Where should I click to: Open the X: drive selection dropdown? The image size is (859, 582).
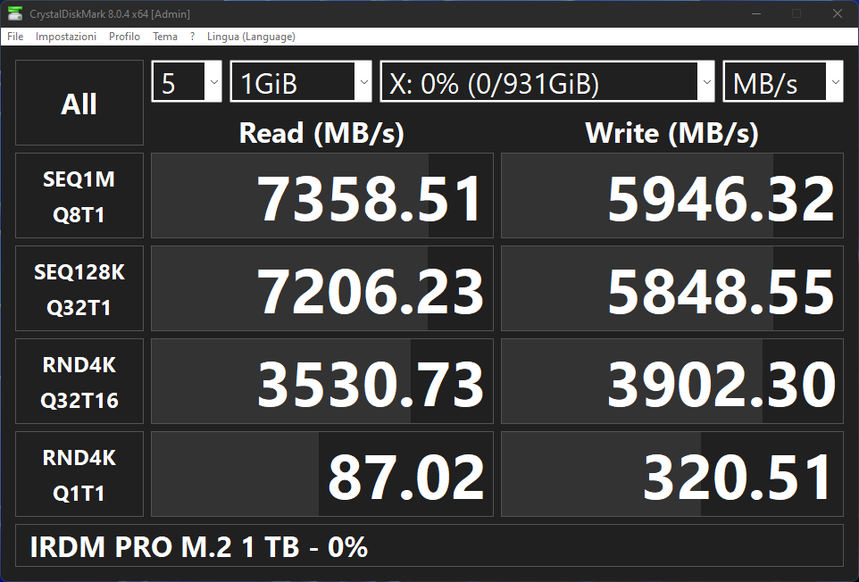pyautogui.click(x=547, y=83)
